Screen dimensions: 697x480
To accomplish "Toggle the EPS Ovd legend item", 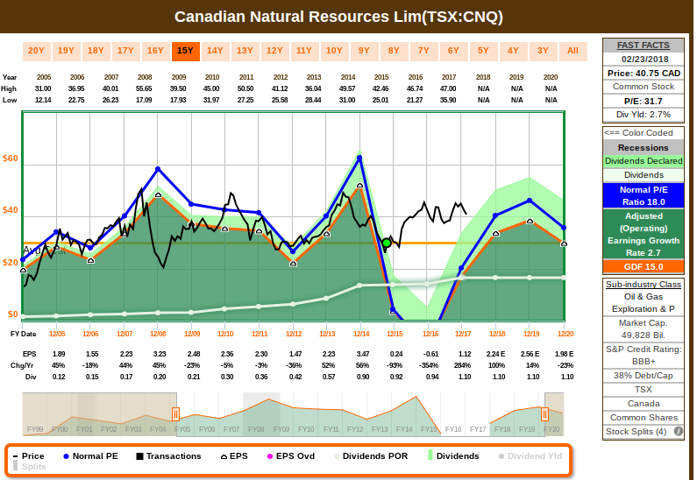I will click(x=291, y=456).
